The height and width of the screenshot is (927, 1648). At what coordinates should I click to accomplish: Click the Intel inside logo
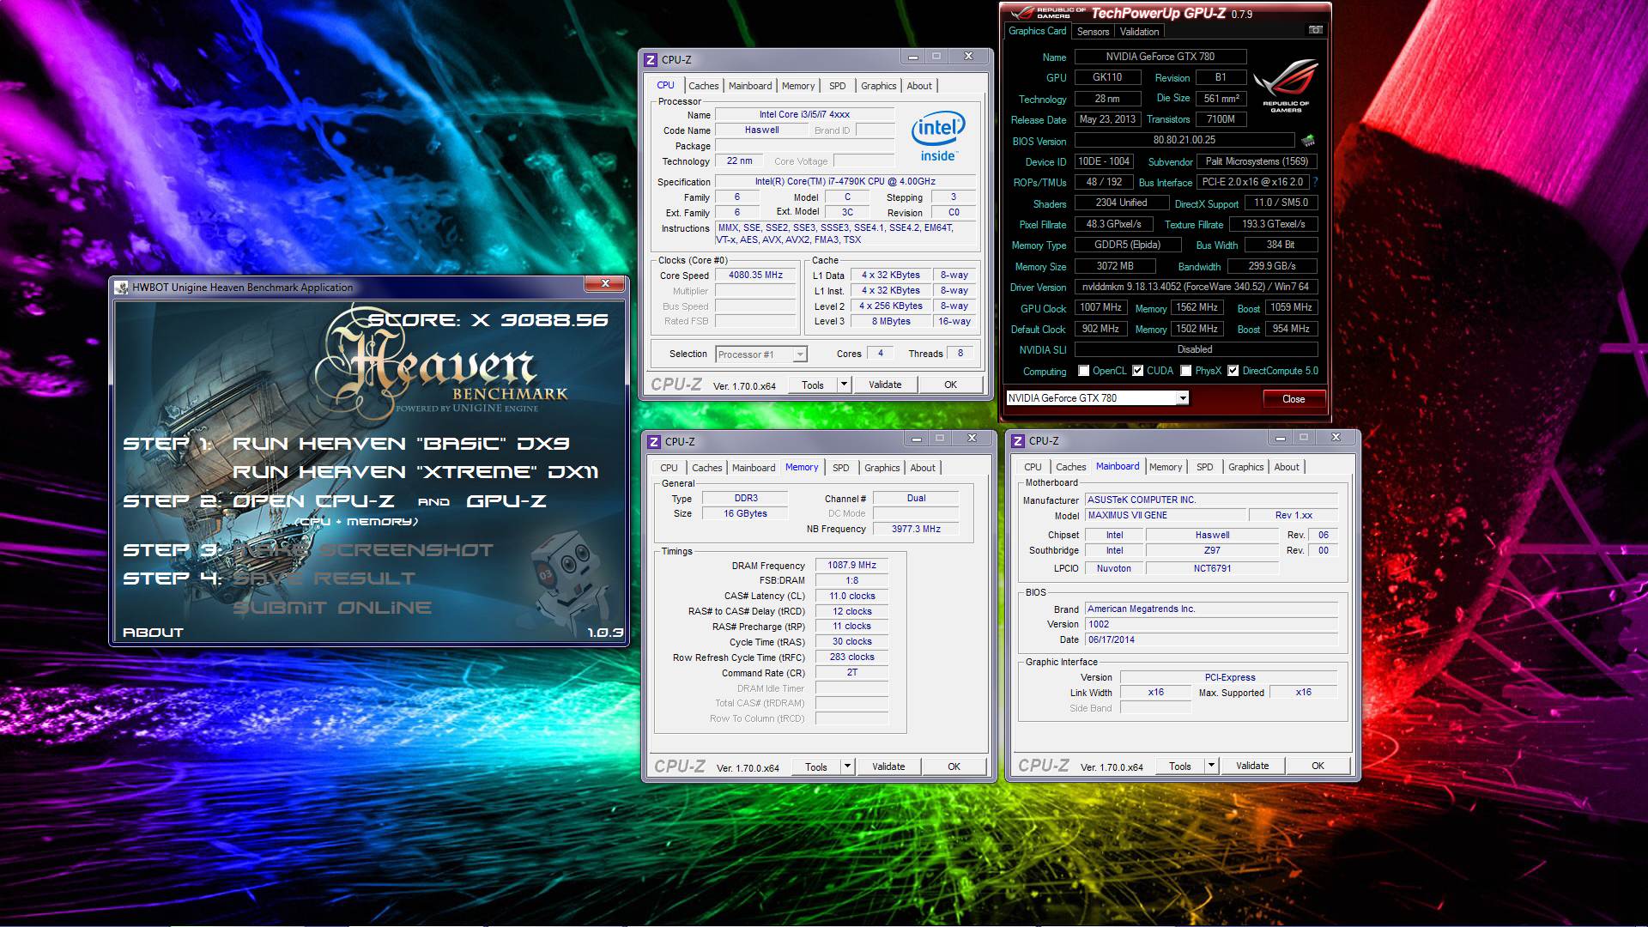point(937,136)
